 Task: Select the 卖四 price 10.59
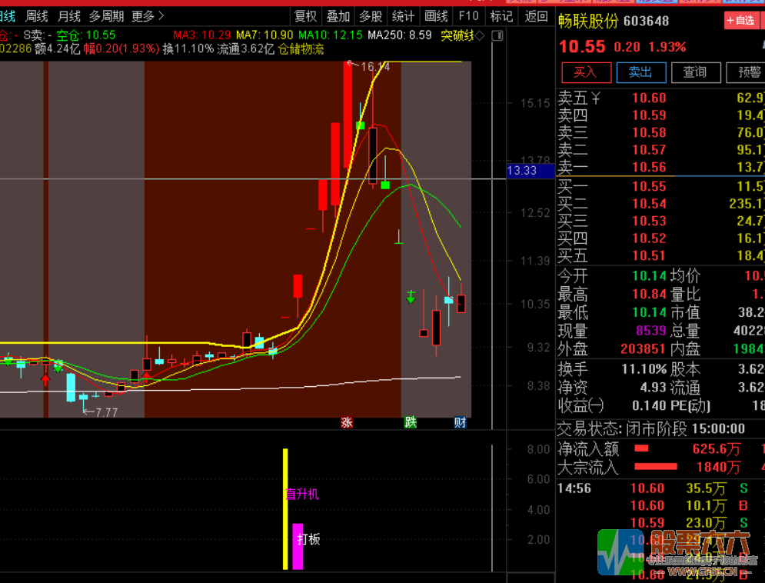click(649, 115)
